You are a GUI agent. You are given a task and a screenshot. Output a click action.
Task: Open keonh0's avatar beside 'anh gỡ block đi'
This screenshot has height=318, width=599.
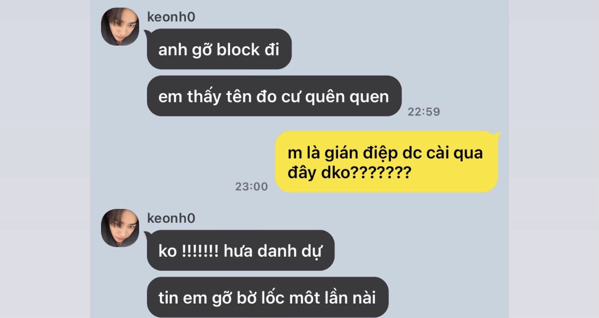120,27
